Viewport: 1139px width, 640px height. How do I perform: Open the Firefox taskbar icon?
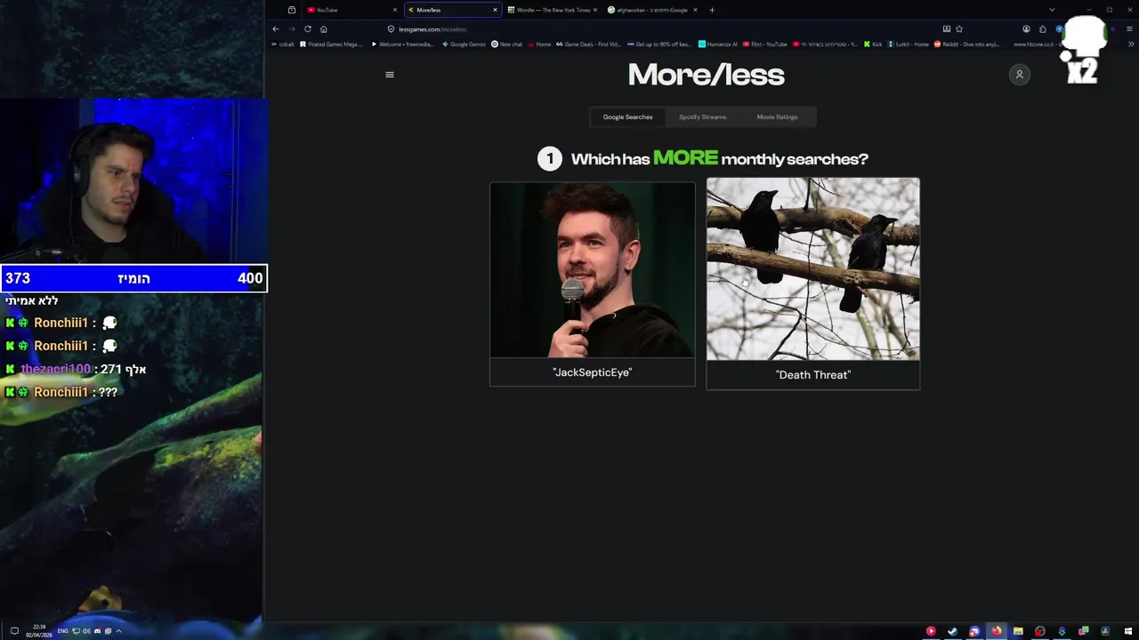[x=996, y=631]
